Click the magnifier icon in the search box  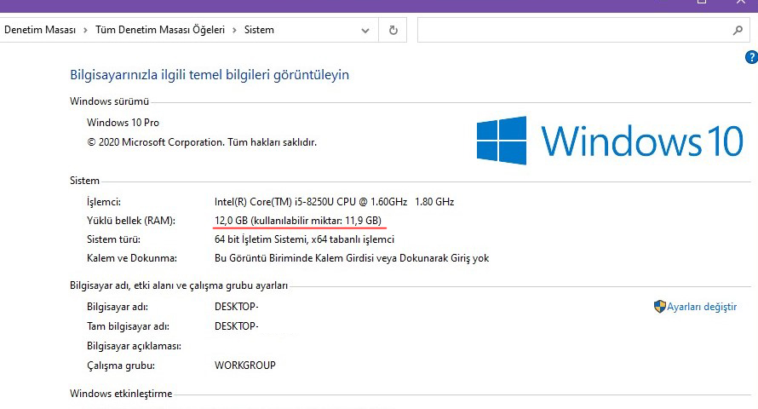[x=738, y=30]
